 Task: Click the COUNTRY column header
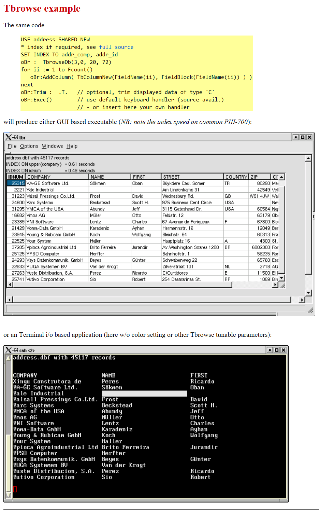point(236,177)
